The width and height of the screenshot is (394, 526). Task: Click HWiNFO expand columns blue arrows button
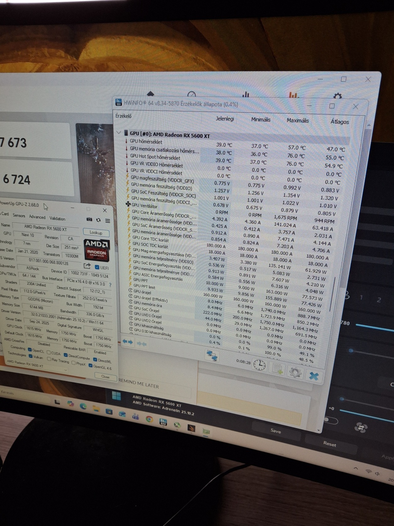128,342
